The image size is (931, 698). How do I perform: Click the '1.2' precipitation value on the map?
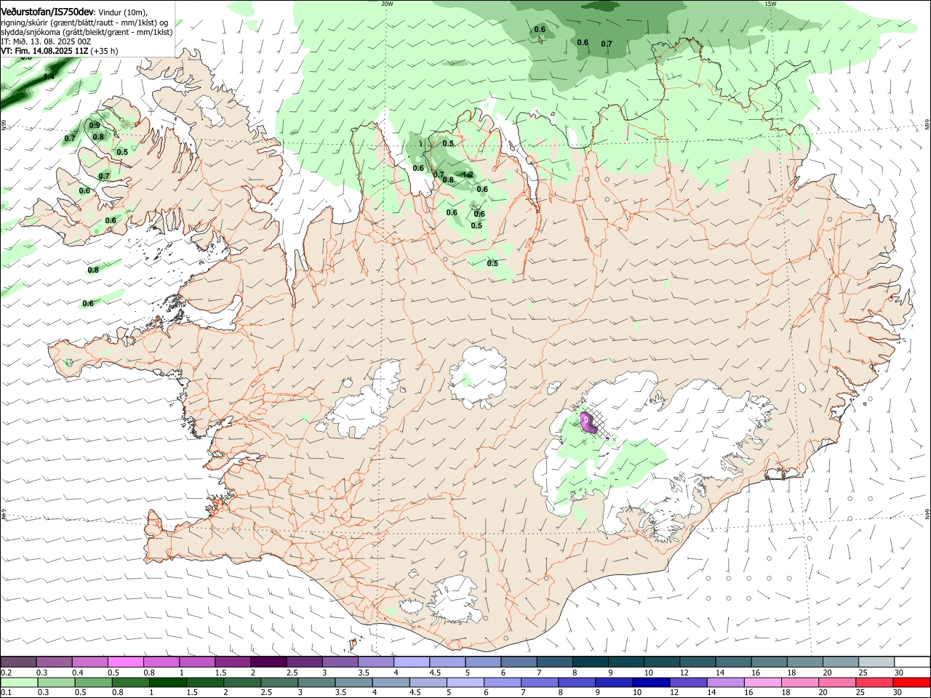[468, 174]
